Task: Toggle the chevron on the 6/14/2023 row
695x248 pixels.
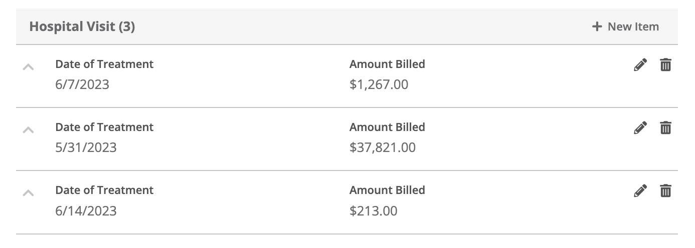Action: pos(29,192)
